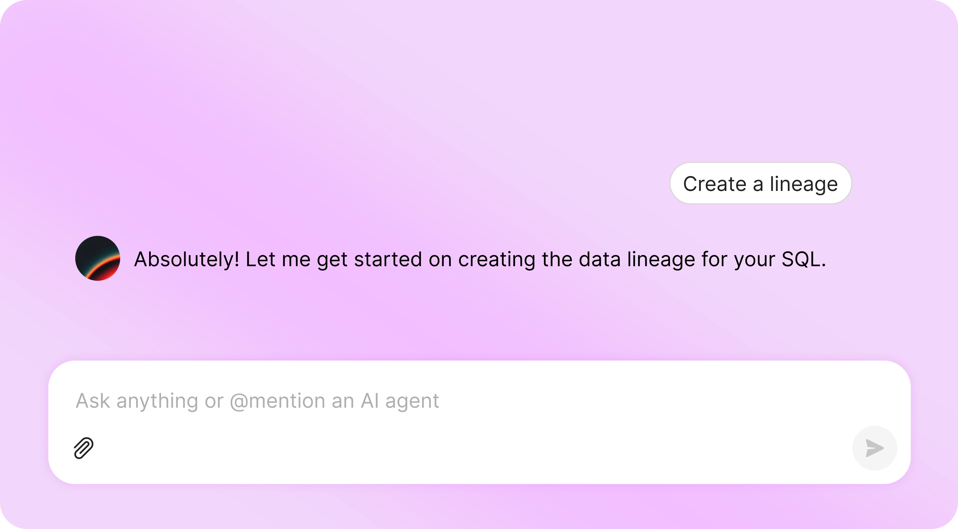Click the word "SQL" in the agent reply
Screen dimensions: 958x529
801,259
